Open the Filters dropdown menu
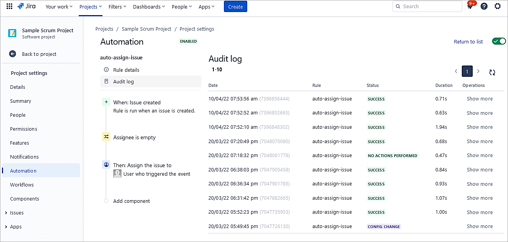508x242 pixels. pos(118,7)
